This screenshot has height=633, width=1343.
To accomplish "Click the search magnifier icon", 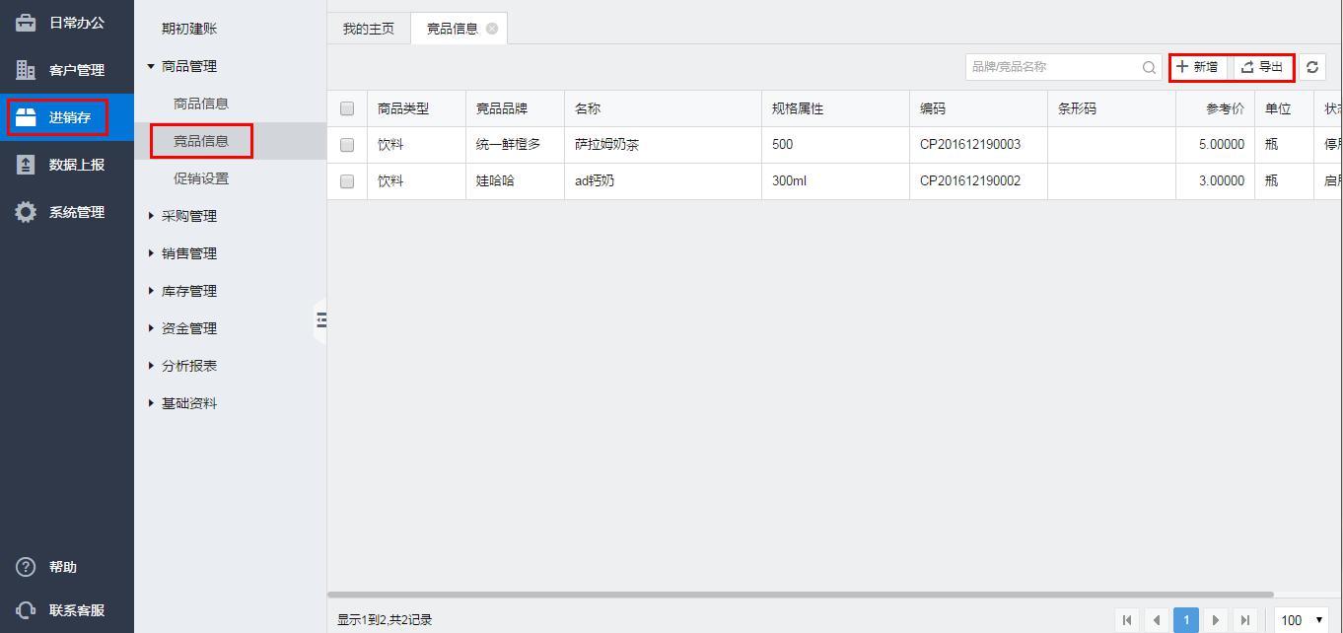I will tap(1149, 67).
